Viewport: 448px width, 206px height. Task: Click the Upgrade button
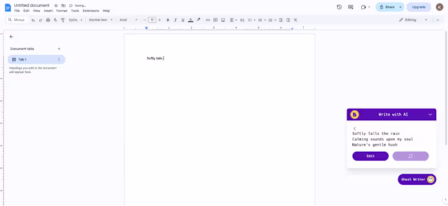click(x=418, y=7)
